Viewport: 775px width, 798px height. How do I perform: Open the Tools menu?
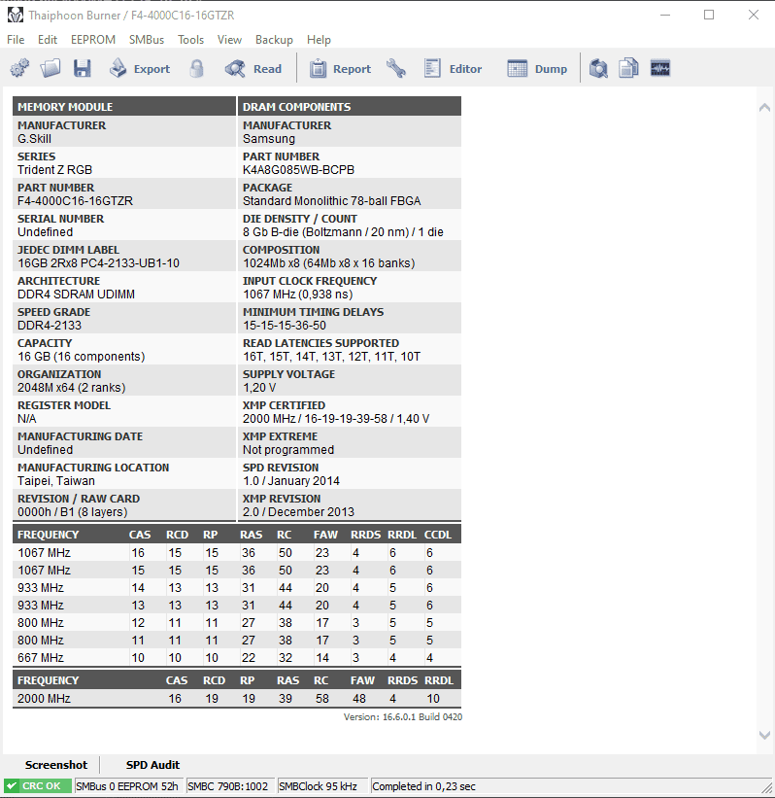coord(190,40)
